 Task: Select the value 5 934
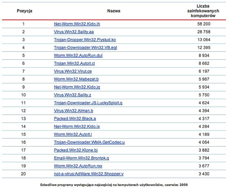[x=204, y=87]
